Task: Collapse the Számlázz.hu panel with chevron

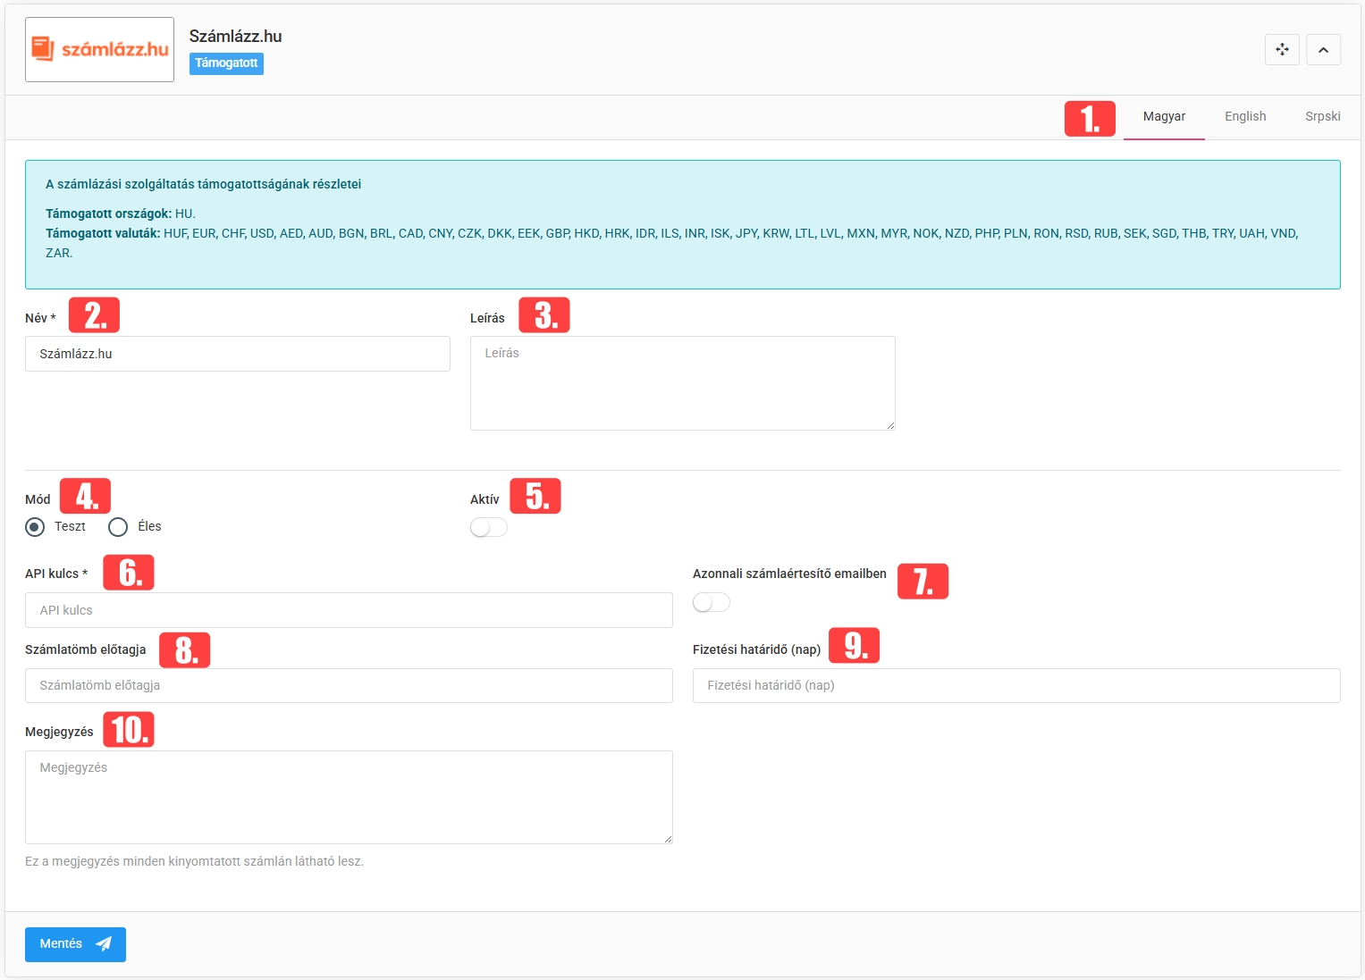Action: pyautogui.click(x=1323, y=50)
